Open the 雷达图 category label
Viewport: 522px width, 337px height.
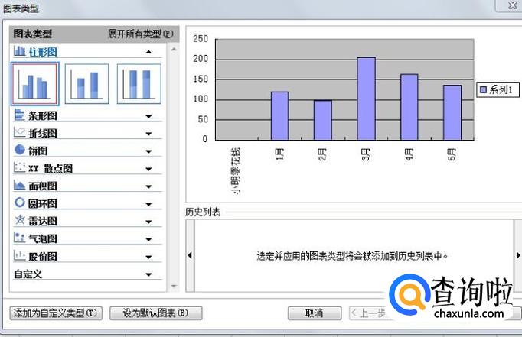pyautogui.click(x=43, y=222)
